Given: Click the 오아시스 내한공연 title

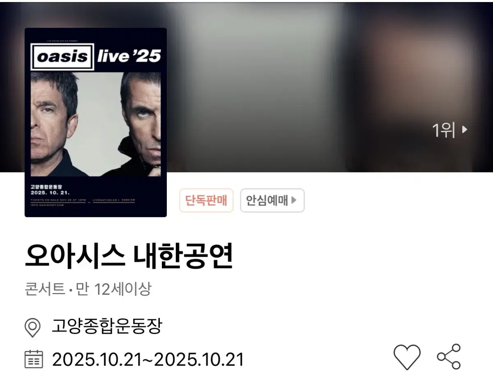Looking at the screenshot, I should [x=129, y=256].
